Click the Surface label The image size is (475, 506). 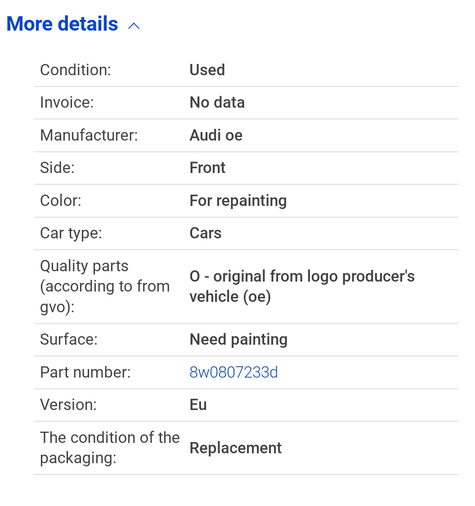click(x=69, y=339)
